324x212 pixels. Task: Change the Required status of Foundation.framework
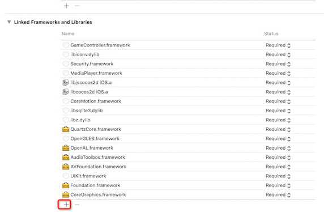(x=278, y=185)
